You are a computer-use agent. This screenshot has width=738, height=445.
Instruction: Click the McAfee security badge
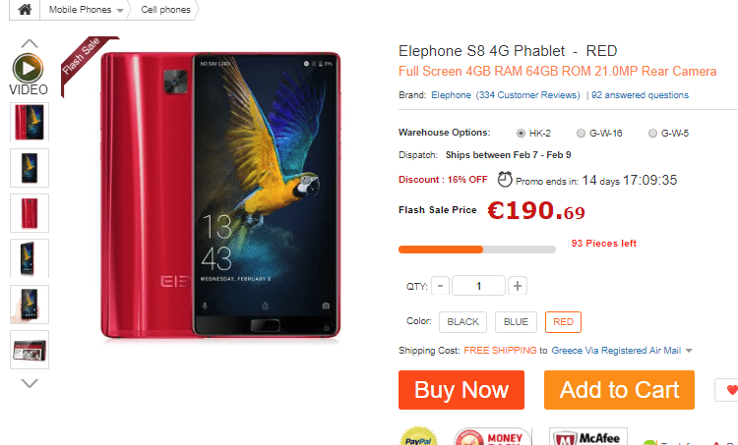coord(587,436)
